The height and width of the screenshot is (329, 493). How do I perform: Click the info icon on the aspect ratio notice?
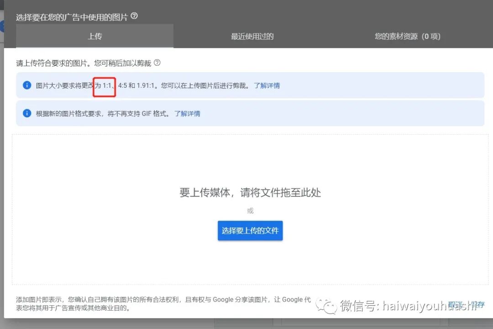[x=26, y=85]
